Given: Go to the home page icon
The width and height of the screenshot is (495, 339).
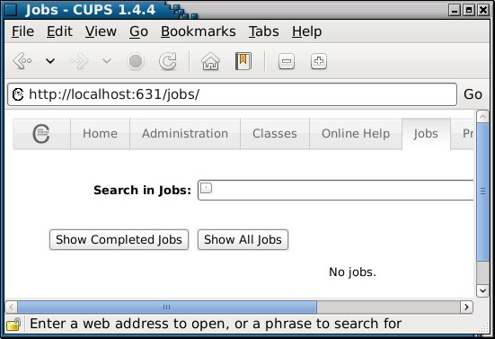Looking at the screenshot, I should pyautogui.click(x=210, y=61).
